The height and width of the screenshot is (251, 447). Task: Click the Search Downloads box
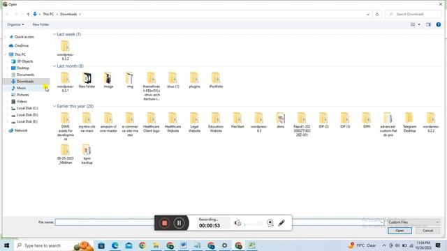pos(413,14)
